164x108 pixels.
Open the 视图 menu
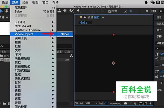pyautogui.click(x=35, y=2)
